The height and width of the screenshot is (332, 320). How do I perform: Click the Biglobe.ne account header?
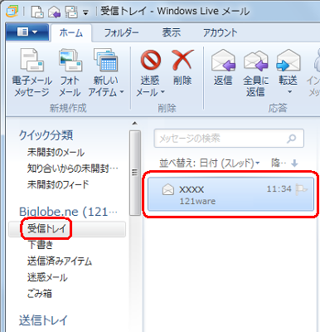pyautogui.click(x=68, y=212)
